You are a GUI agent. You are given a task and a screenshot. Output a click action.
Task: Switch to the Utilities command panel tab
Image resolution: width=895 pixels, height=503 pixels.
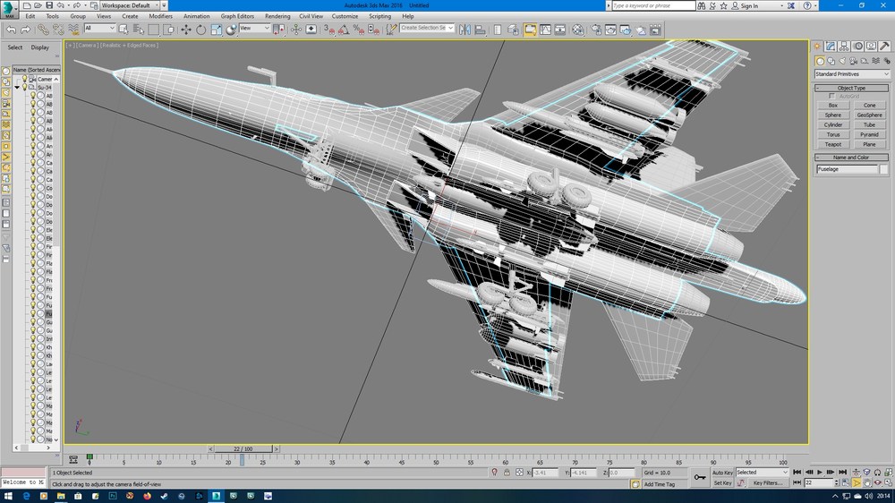(x=884, y=47)
